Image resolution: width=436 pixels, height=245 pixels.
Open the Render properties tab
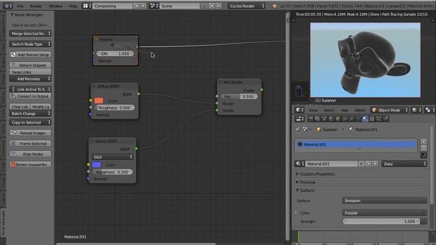311,119
